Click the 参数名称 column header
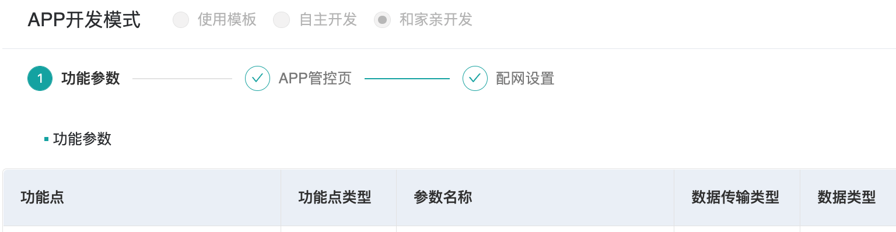This screenshot has width=896, height=232. [443, 198]
